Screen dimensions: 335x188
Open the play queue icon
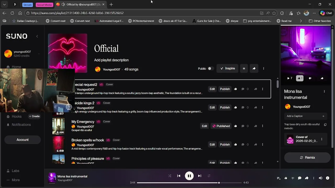pyautogui.click(x=279, y=178)
